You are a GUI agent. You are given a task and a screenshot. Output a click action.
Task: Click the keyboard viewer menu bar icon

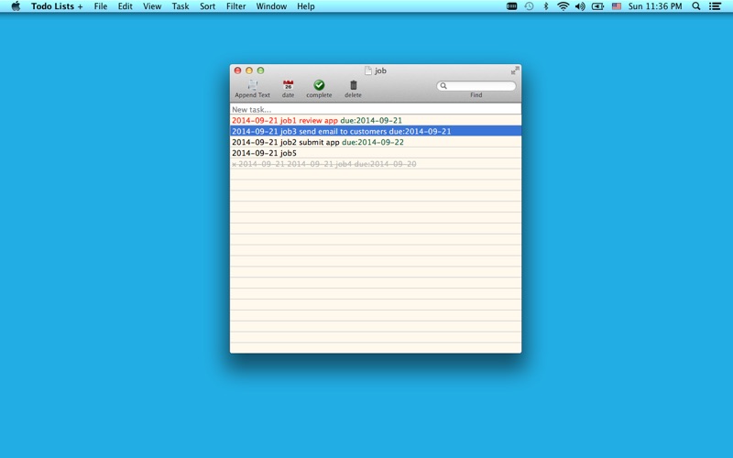[512, 6]
